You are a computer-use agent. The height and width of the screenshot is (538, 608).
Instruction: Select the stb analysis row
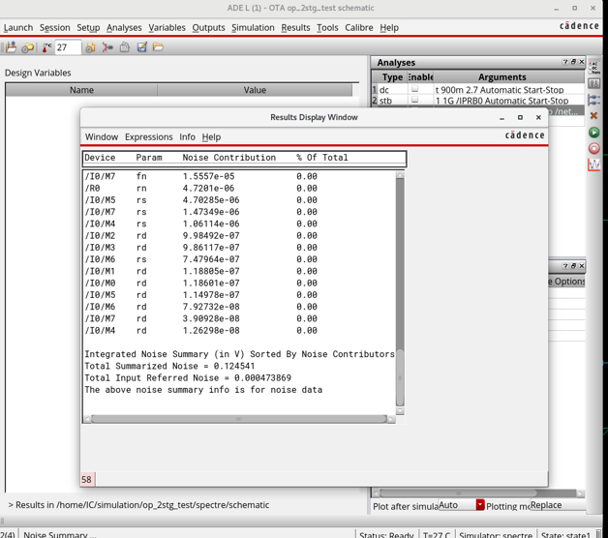(477, 101)
